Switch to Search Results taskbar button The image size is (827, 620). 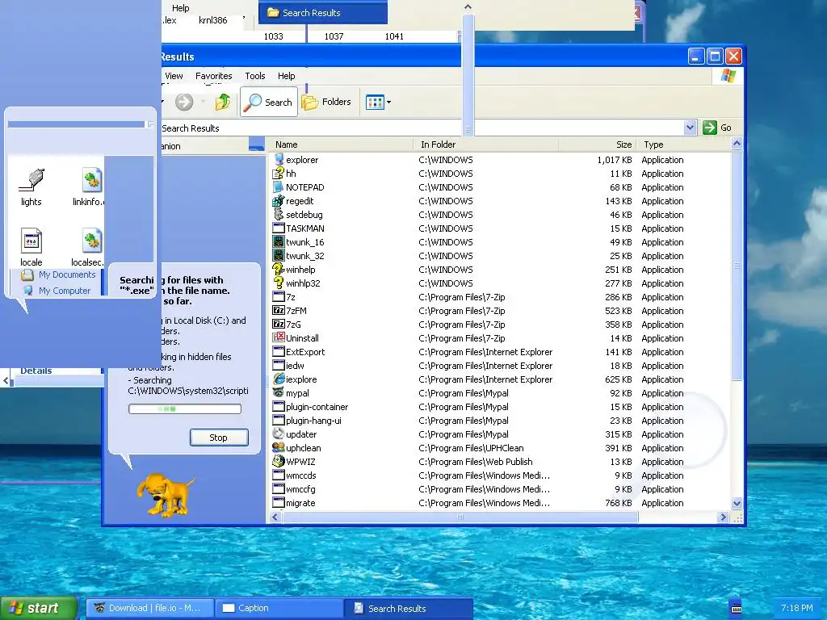[x=408, y=608]
